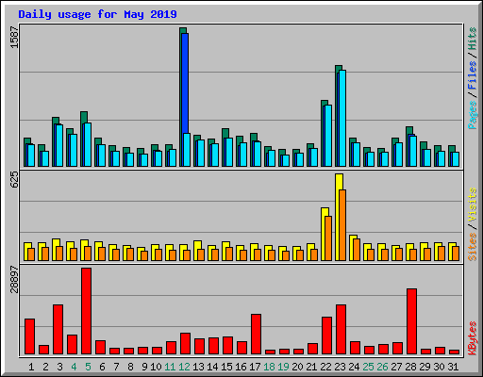Select day label 28 on the axis
The image size is (483, 377).
(x=410, y=367)
